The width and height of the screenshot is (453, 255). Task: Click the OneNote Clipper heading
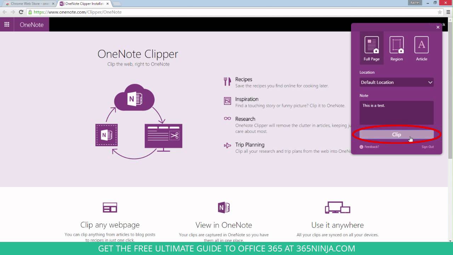pos(138,54)
